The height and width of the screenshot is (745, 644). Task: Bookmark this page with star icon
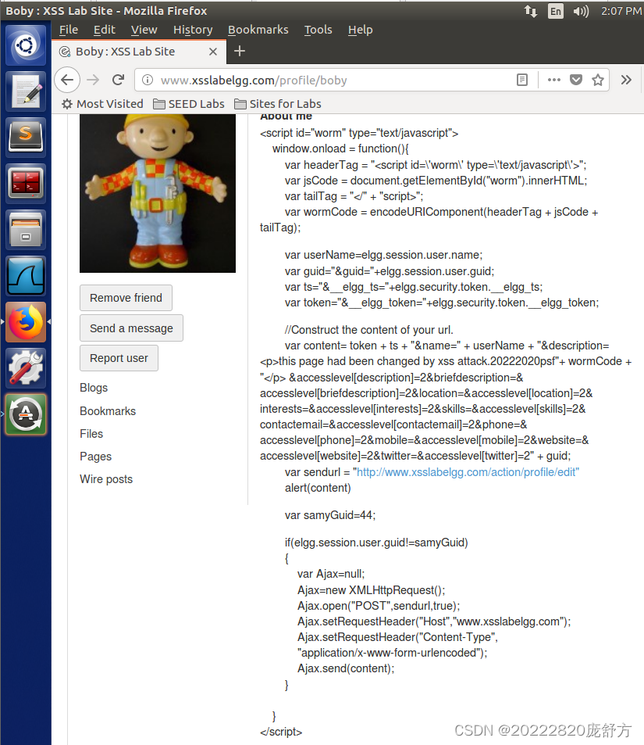[x=598, y=80]
